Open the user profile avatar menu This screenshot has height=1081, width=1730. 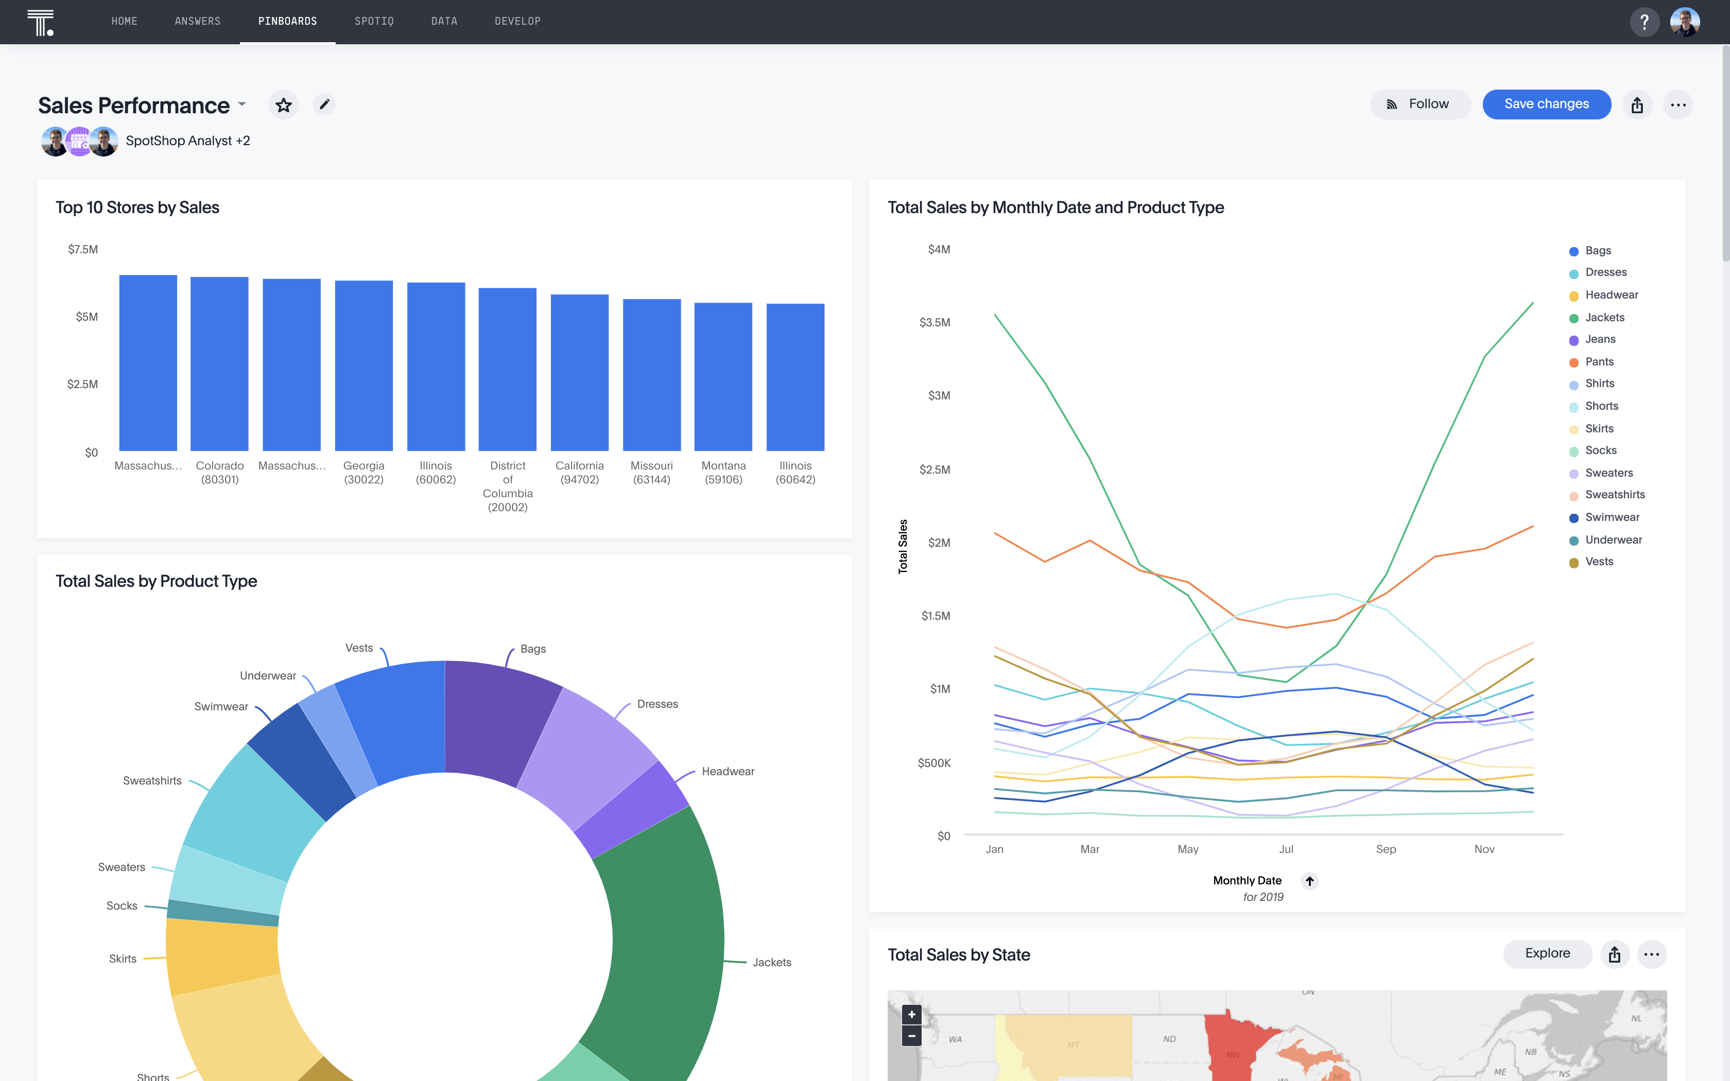[1685, 22]
